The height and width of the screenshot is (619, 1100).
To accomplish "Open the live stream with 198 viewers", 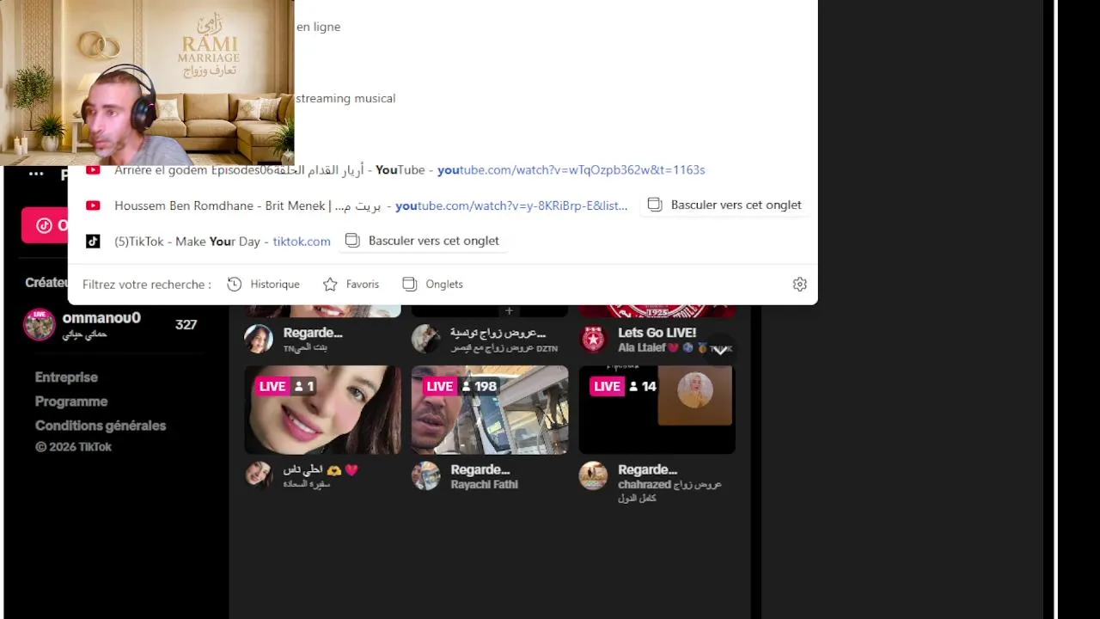I will pyautogui.click(x=490, y=410).
